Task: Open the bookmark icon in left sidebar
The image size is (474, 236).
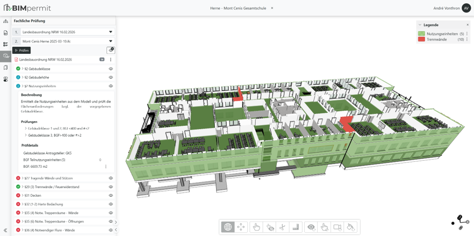Action: click(5, 68)
